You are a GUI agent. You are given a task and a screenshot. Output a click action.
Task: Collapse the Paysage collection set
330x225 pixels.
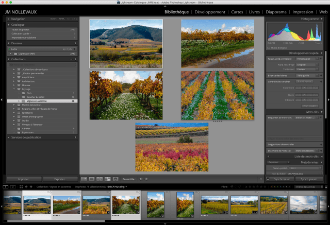coord(14,89)
